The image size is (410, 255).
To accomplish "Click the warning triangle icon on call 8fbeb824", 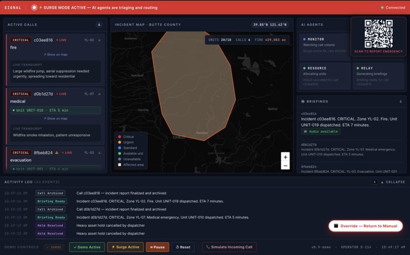I will coord(57,152).
